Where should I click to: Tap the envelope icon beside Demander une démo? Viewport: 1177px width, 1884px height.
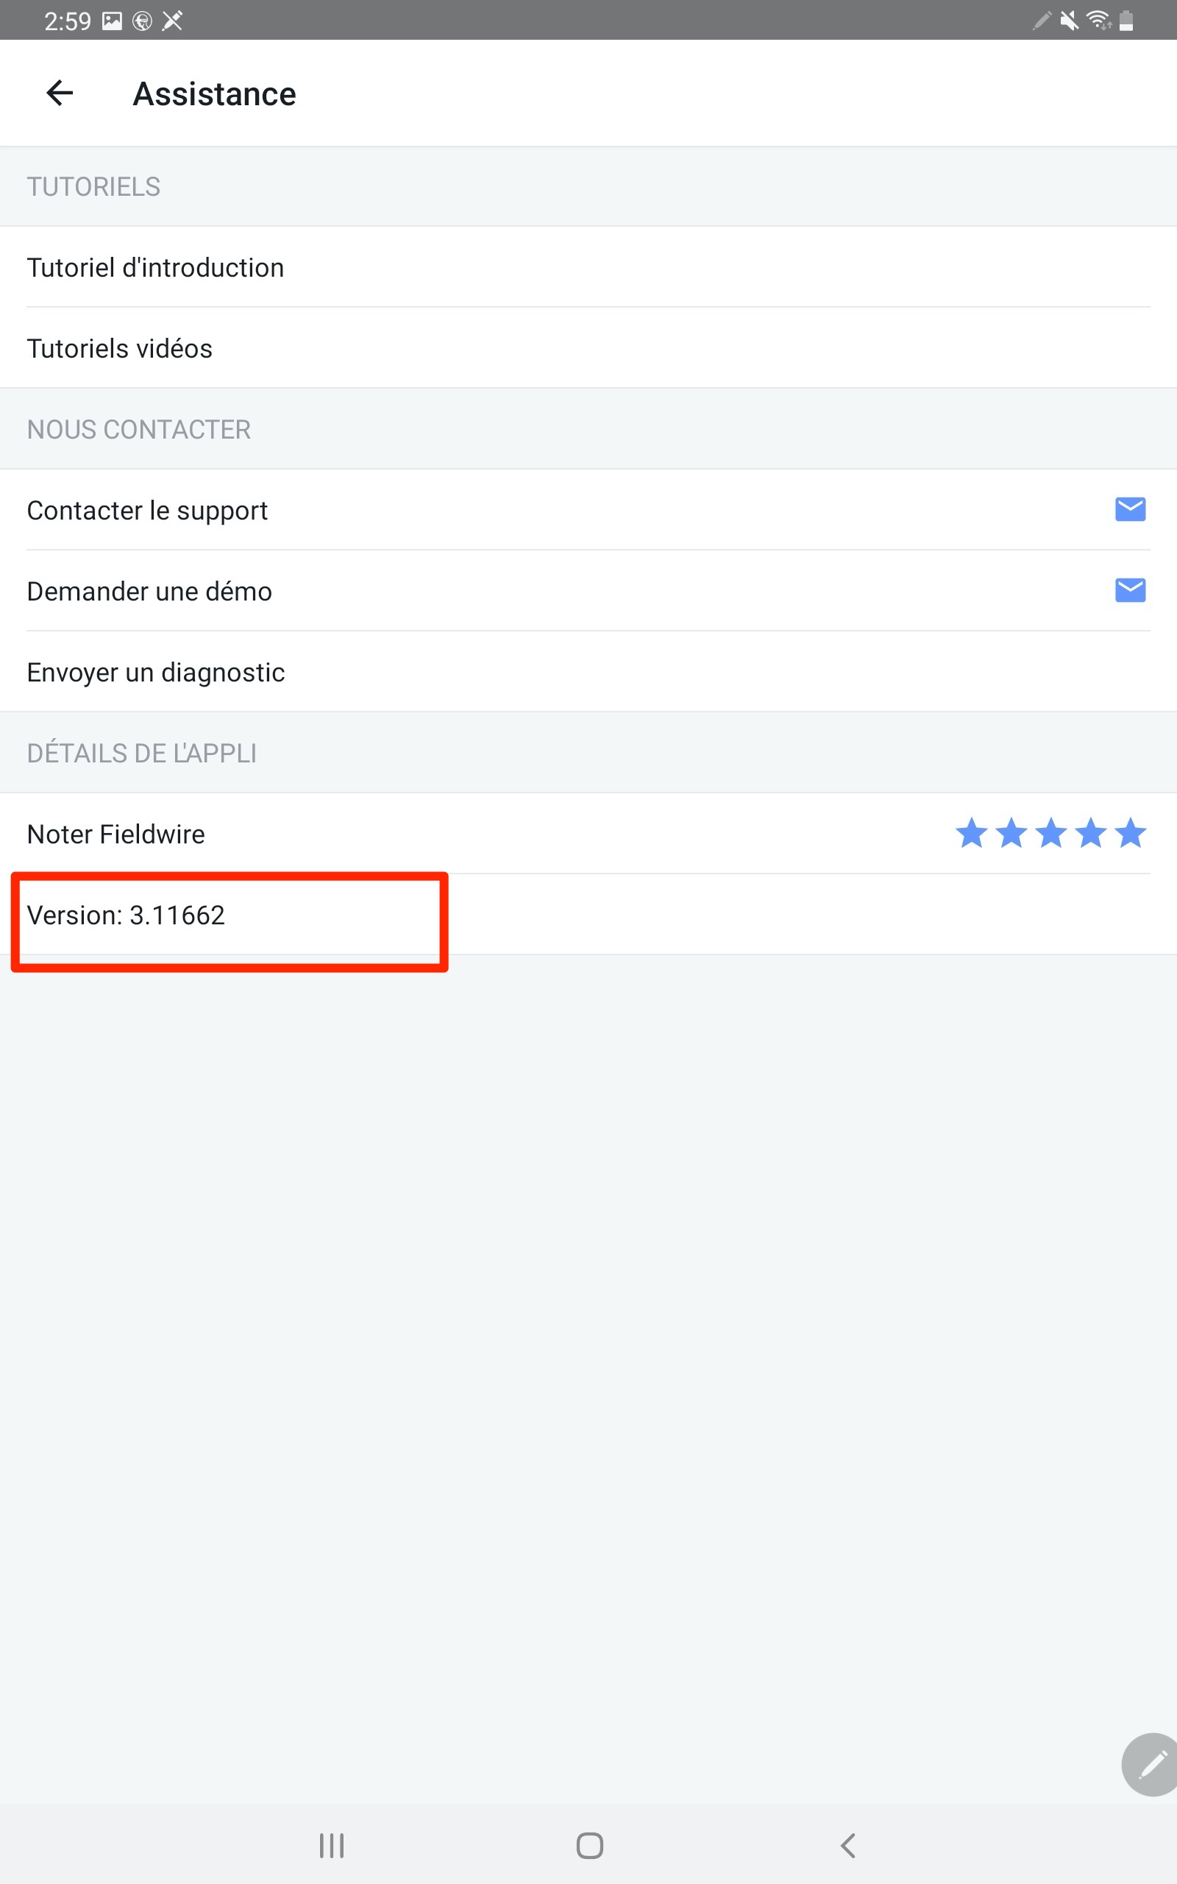pyautogui.click(x=1129, y=590)
